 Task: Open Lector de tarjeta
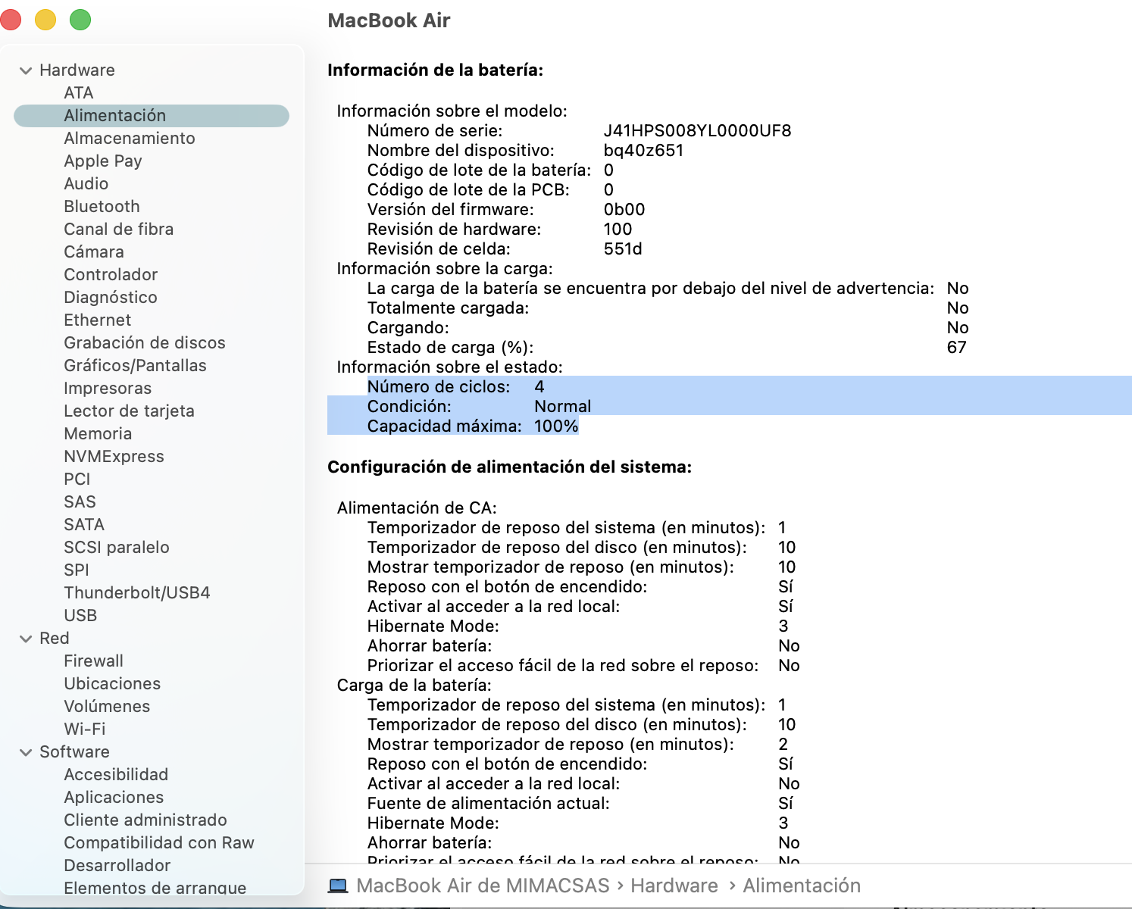point(129,411)
